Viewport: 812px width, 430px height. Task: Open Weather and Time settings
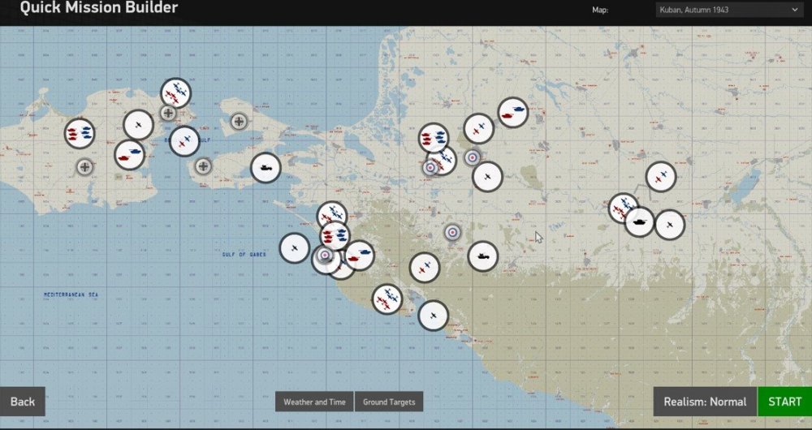point(314,402)
